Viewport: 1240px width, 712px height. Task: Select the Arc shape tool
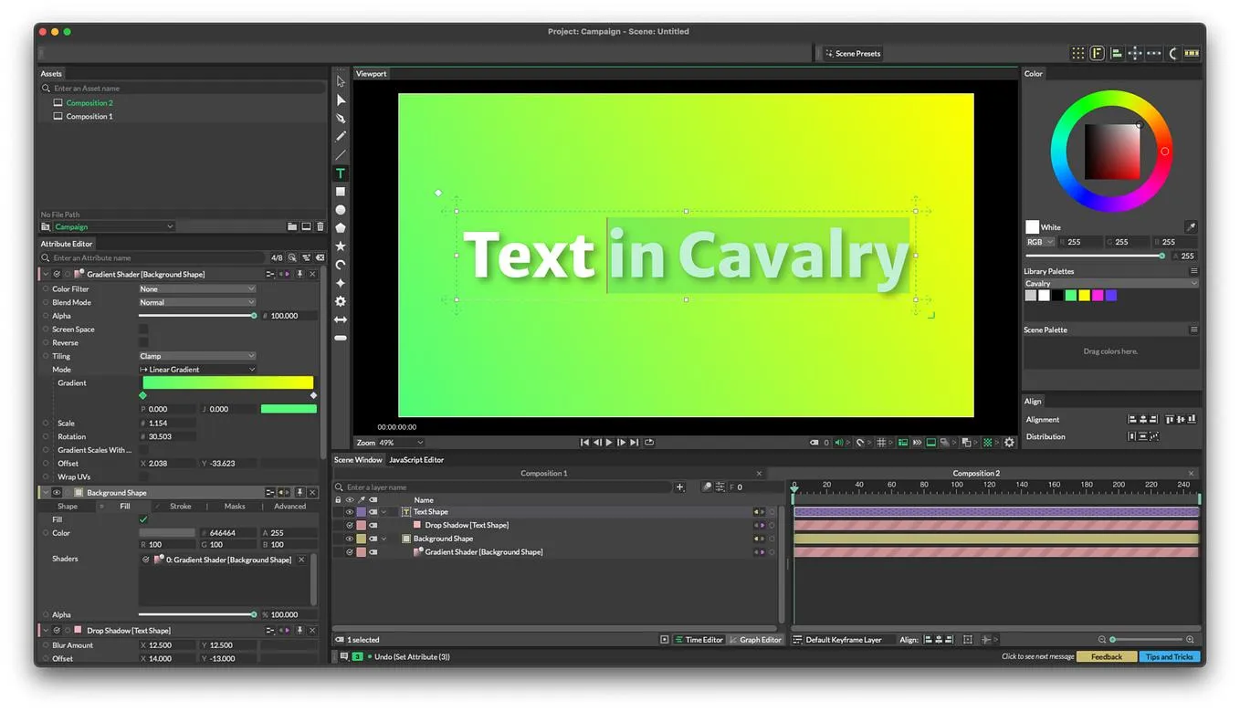coord(341,265)
